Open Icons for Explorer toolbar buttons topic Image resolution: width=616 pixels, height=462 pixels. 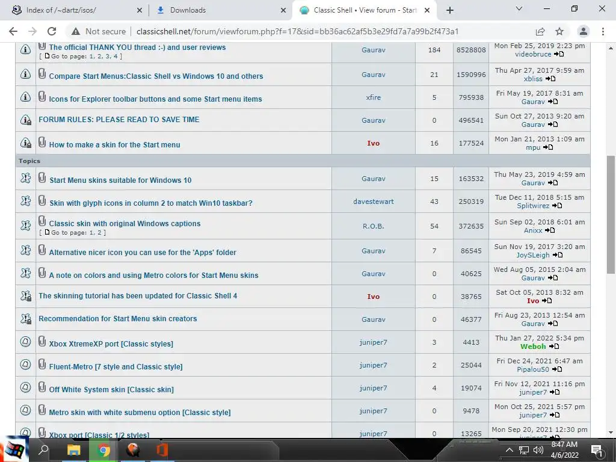pos(156,99)
